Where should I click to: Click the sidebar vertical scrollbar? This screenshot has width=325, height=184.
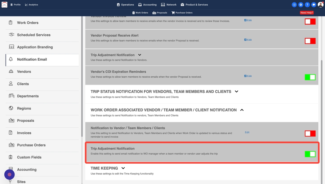82,77
